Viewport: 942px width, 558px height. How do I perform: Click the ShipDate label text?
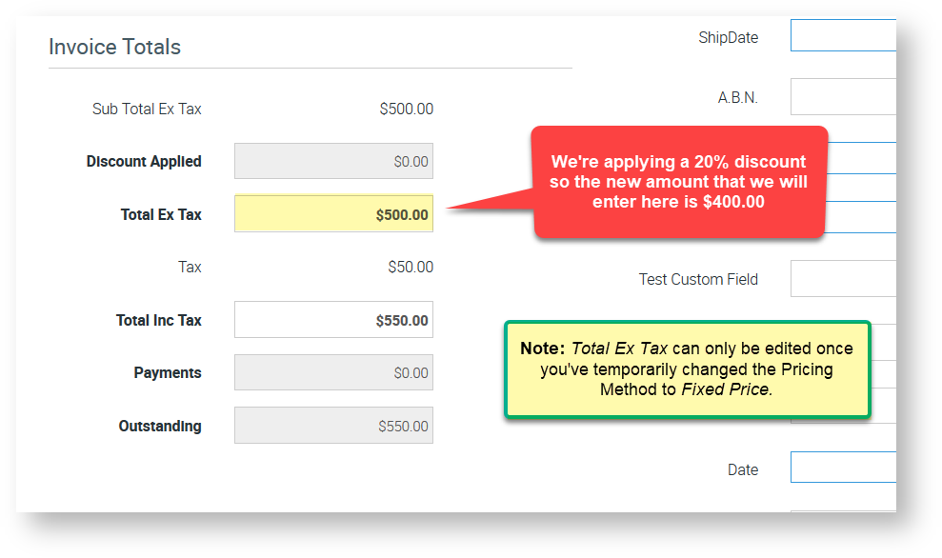tap(728, 37)
